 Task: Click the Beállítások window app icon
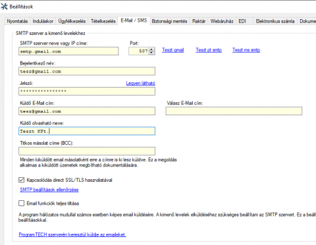4,7
